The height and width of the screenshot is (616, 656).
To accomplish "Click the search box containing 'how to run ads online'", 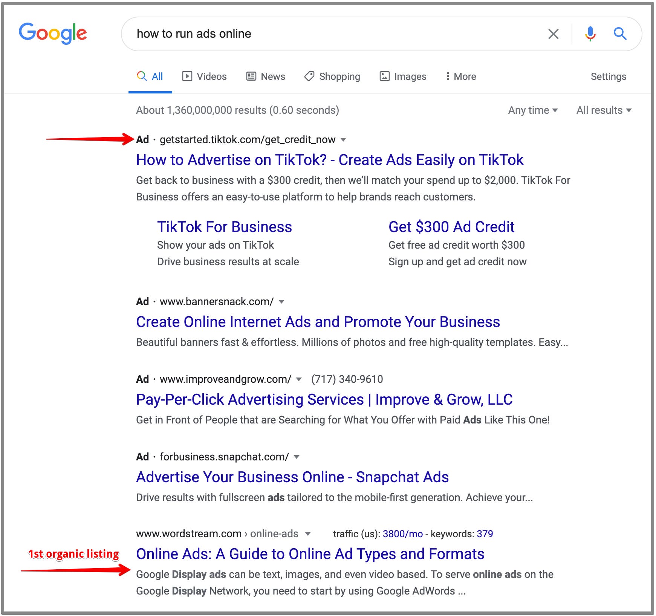I will pos(381,34).
